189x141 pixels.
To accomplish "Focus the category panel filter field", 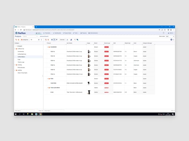I will point(25,111).
